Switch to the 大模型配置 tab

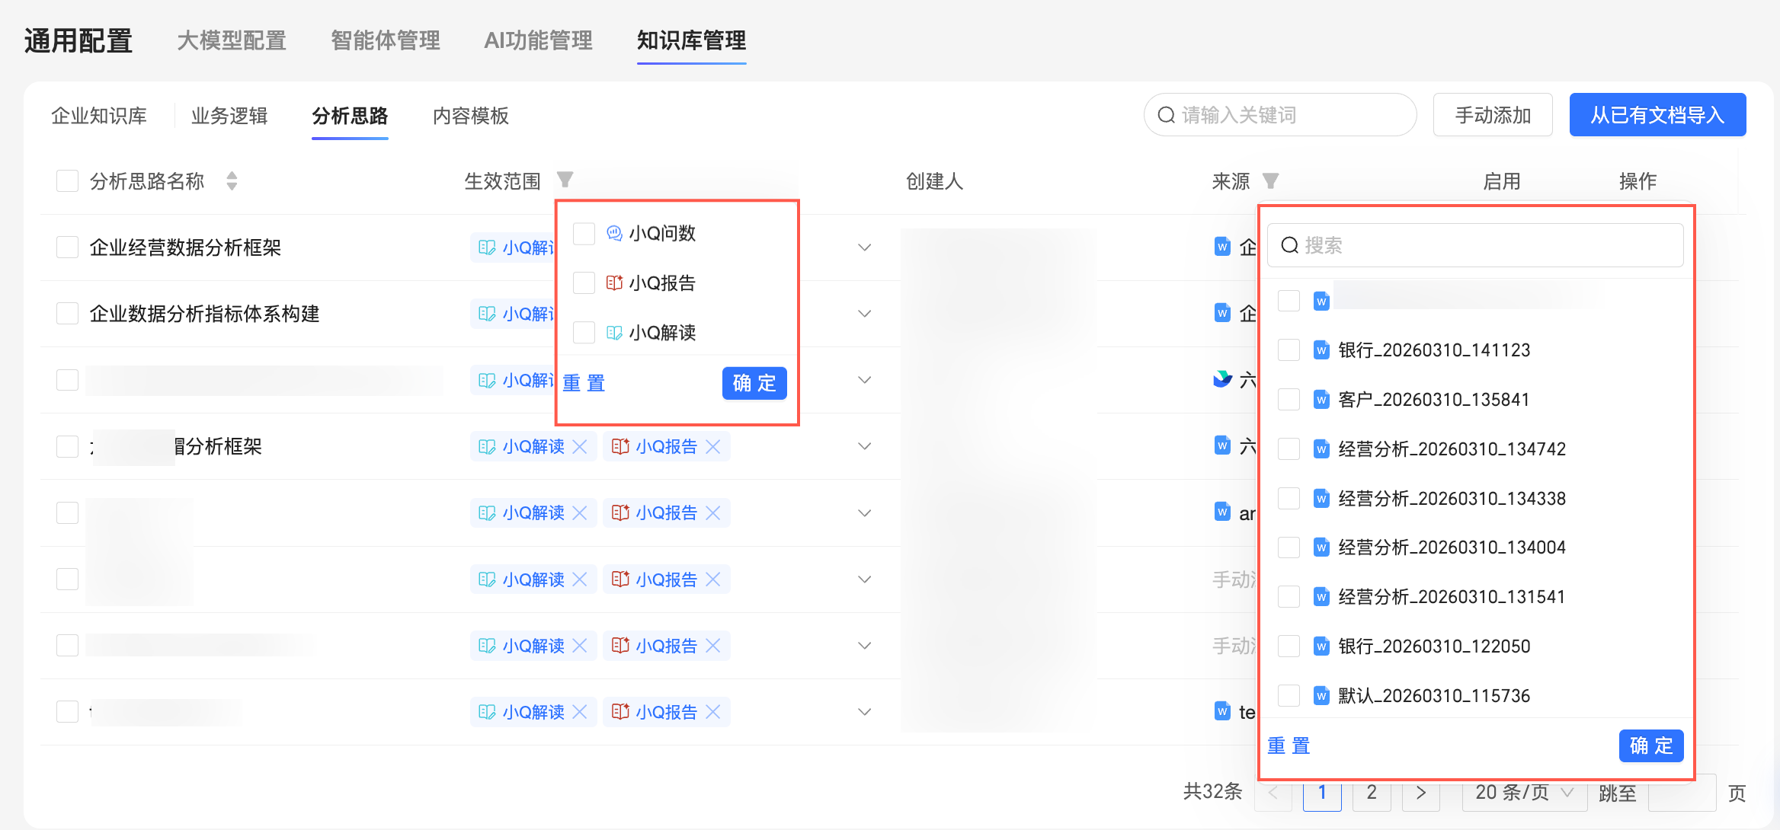(232, 40)
